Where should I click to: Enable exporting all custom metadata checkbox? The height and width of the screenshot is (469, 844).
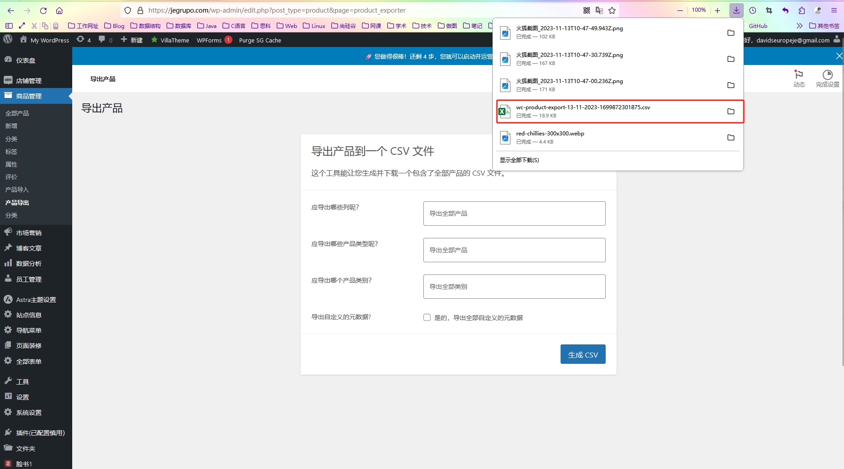427,317
